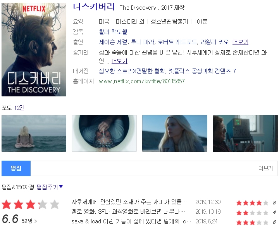Open review dated 2019.12.30

(x=129, y=202)
